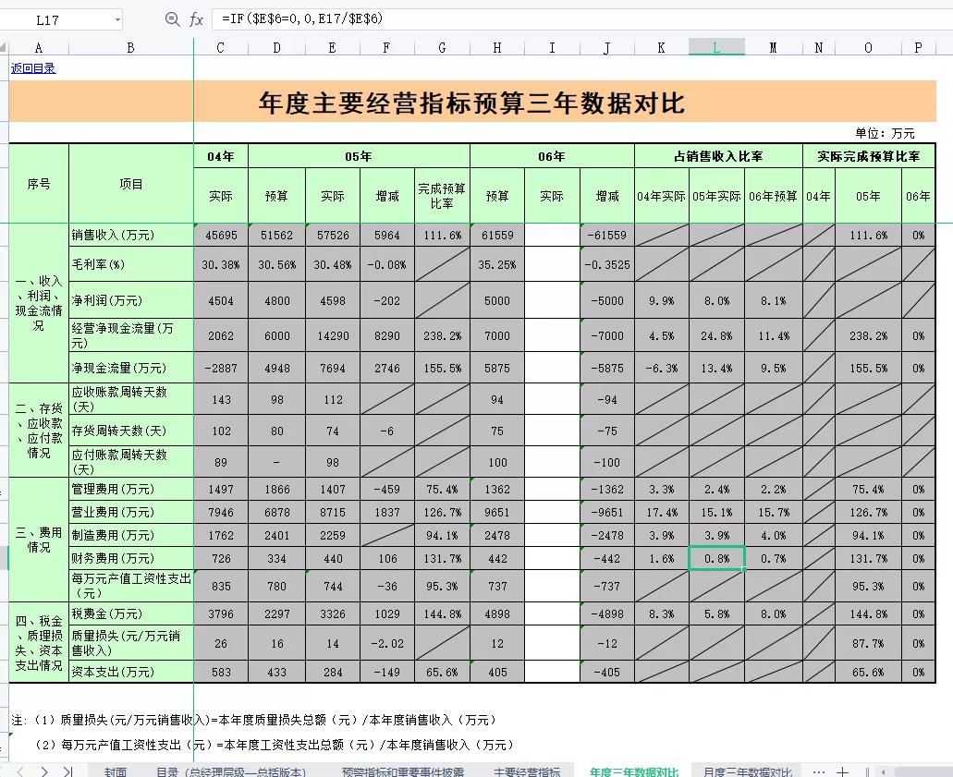Image resolution: width=953 pixels, height=777 pixels.
Task: Select the 销售收入 value cell showing 45695
Action: click(x=220, y=236)
